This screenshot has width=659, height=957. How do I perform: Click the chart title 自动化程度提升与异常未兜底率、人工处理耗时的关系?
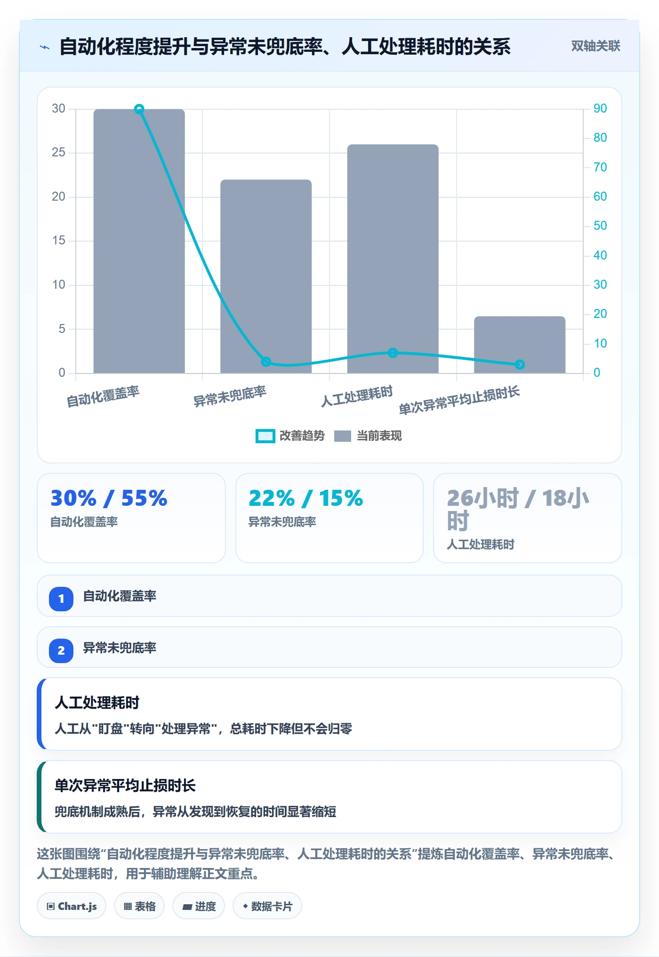pos(285,47)
